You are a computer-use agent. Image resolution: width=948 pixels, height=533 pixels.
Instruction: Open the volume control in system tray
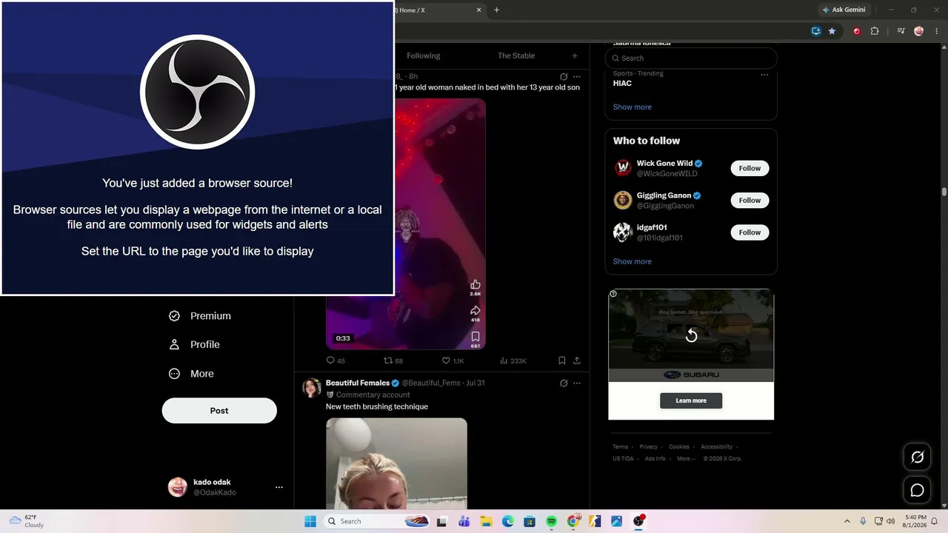coord(890,521)
